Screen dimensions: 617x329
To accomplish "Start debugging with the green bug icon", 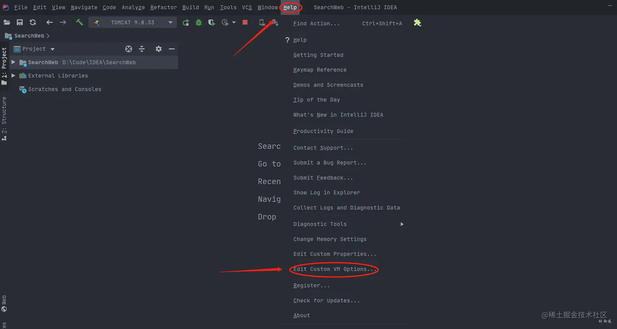I will tap(199, 22).
